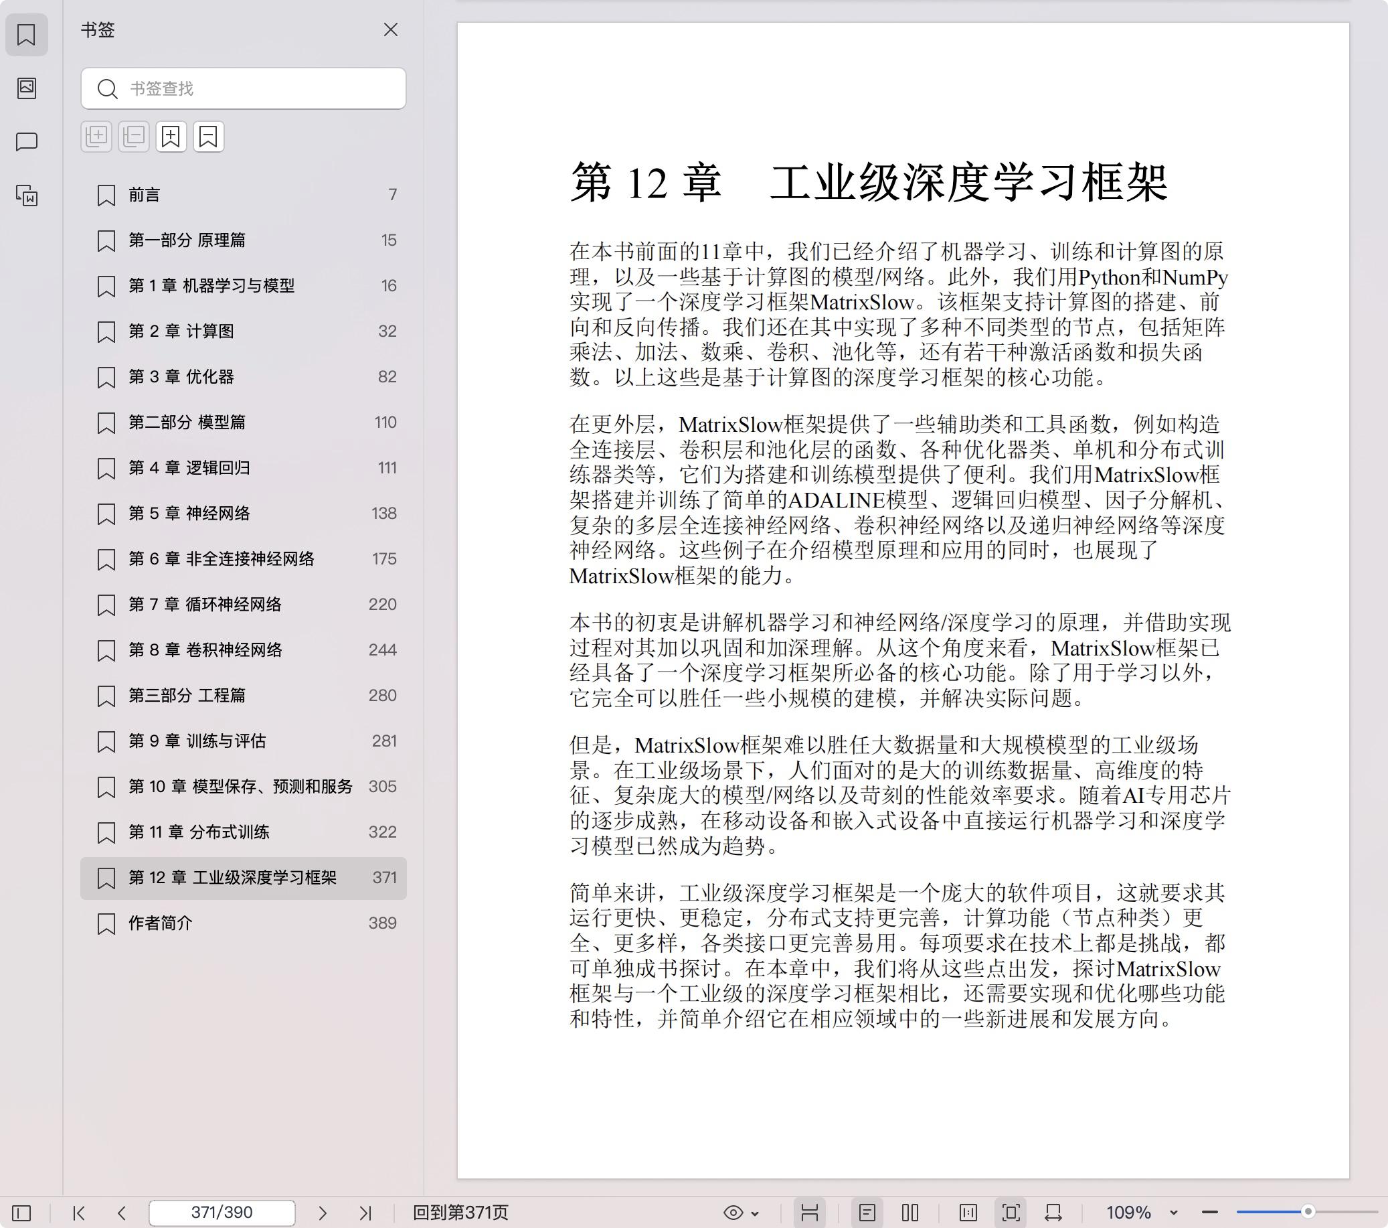Set zoom to actual size
This screenshot has height=1228, width=1388.
968,1213
